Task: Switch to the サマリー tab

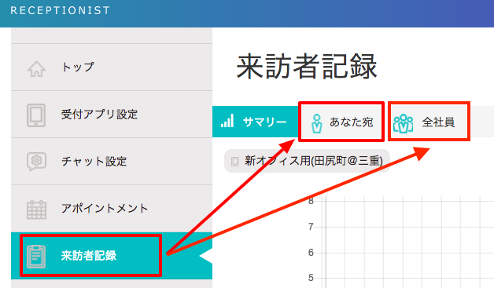Action: [x=256, y=122]
